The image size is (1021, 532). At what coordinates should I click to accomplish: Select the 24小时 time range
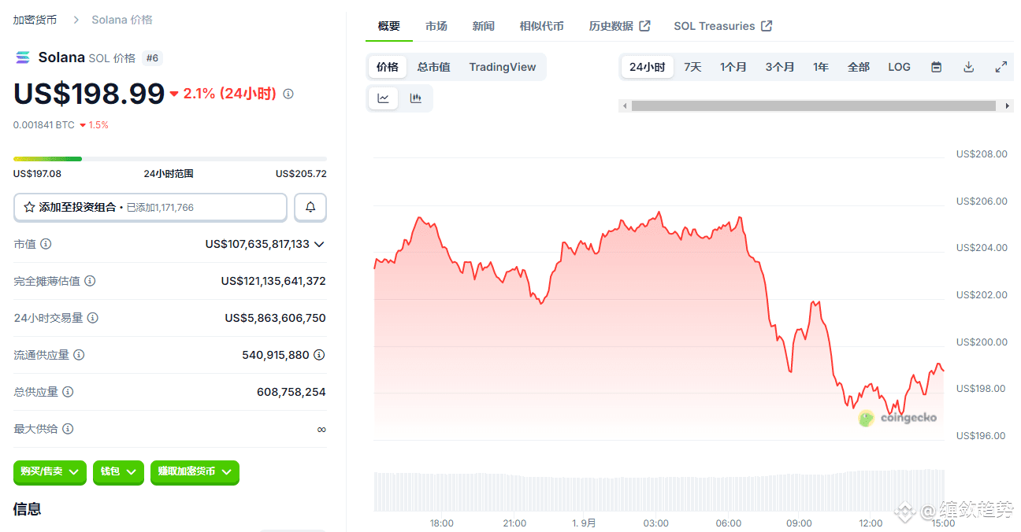point(648,67)
